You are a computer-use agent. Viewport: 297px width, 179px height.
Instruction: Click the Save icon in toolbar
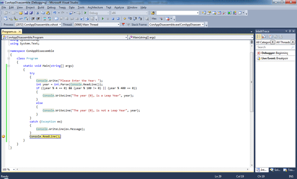26,13
